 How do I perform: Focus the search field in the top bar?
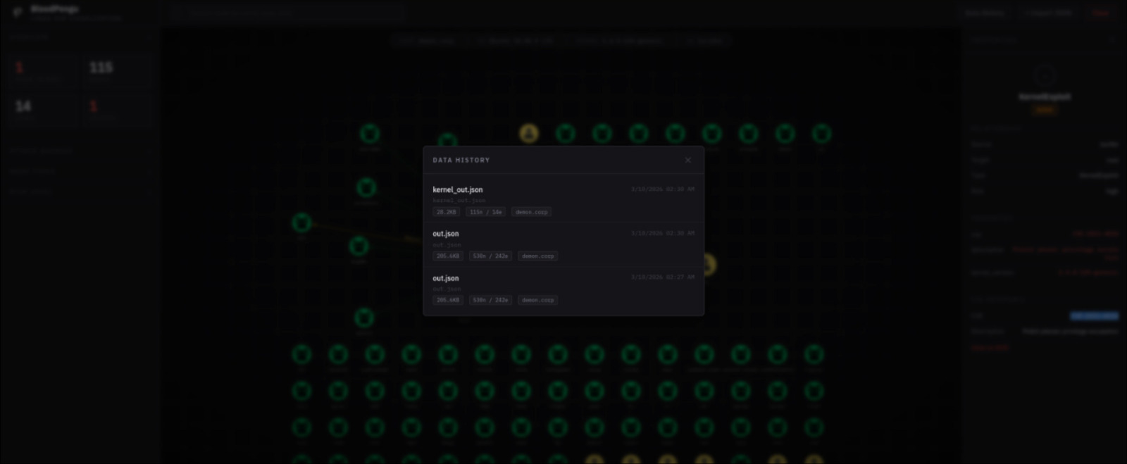[x=289, y=13]
